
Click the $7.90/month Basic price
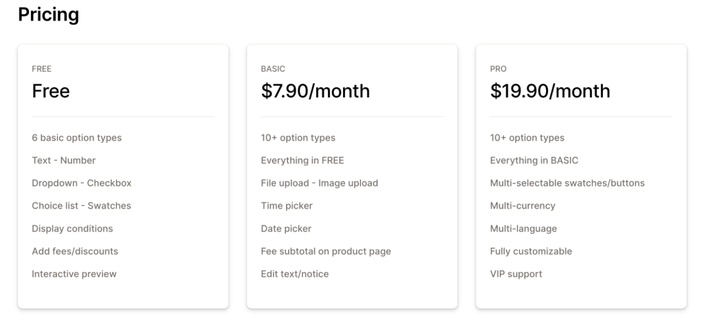coord(315,91)
